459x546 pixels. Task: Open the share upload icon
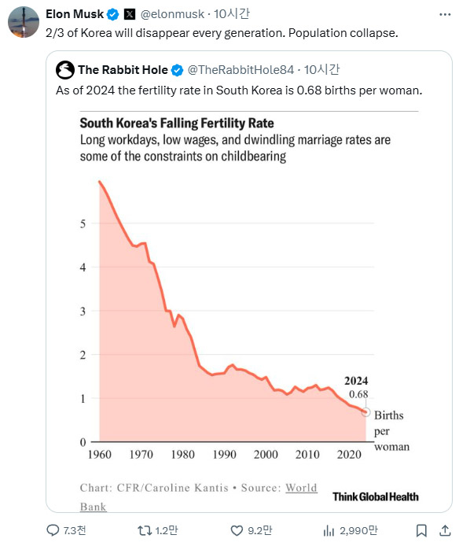[x=445, y=530]
